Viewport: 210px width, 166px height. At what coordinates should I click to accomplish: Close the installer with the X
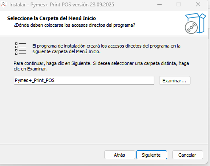pos(198,5)
